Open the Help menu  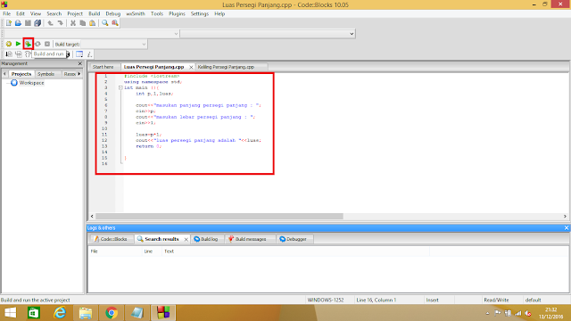point(219,14)
